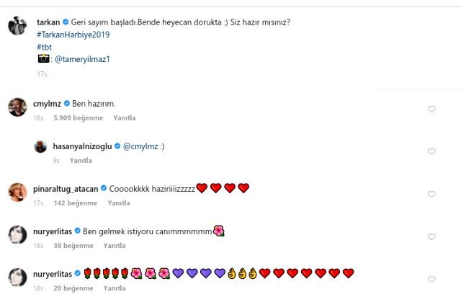Open cmylmz's profile avatar
Image resolution: width=461 pixels, height=307 pixels.
tap(17, 107)
